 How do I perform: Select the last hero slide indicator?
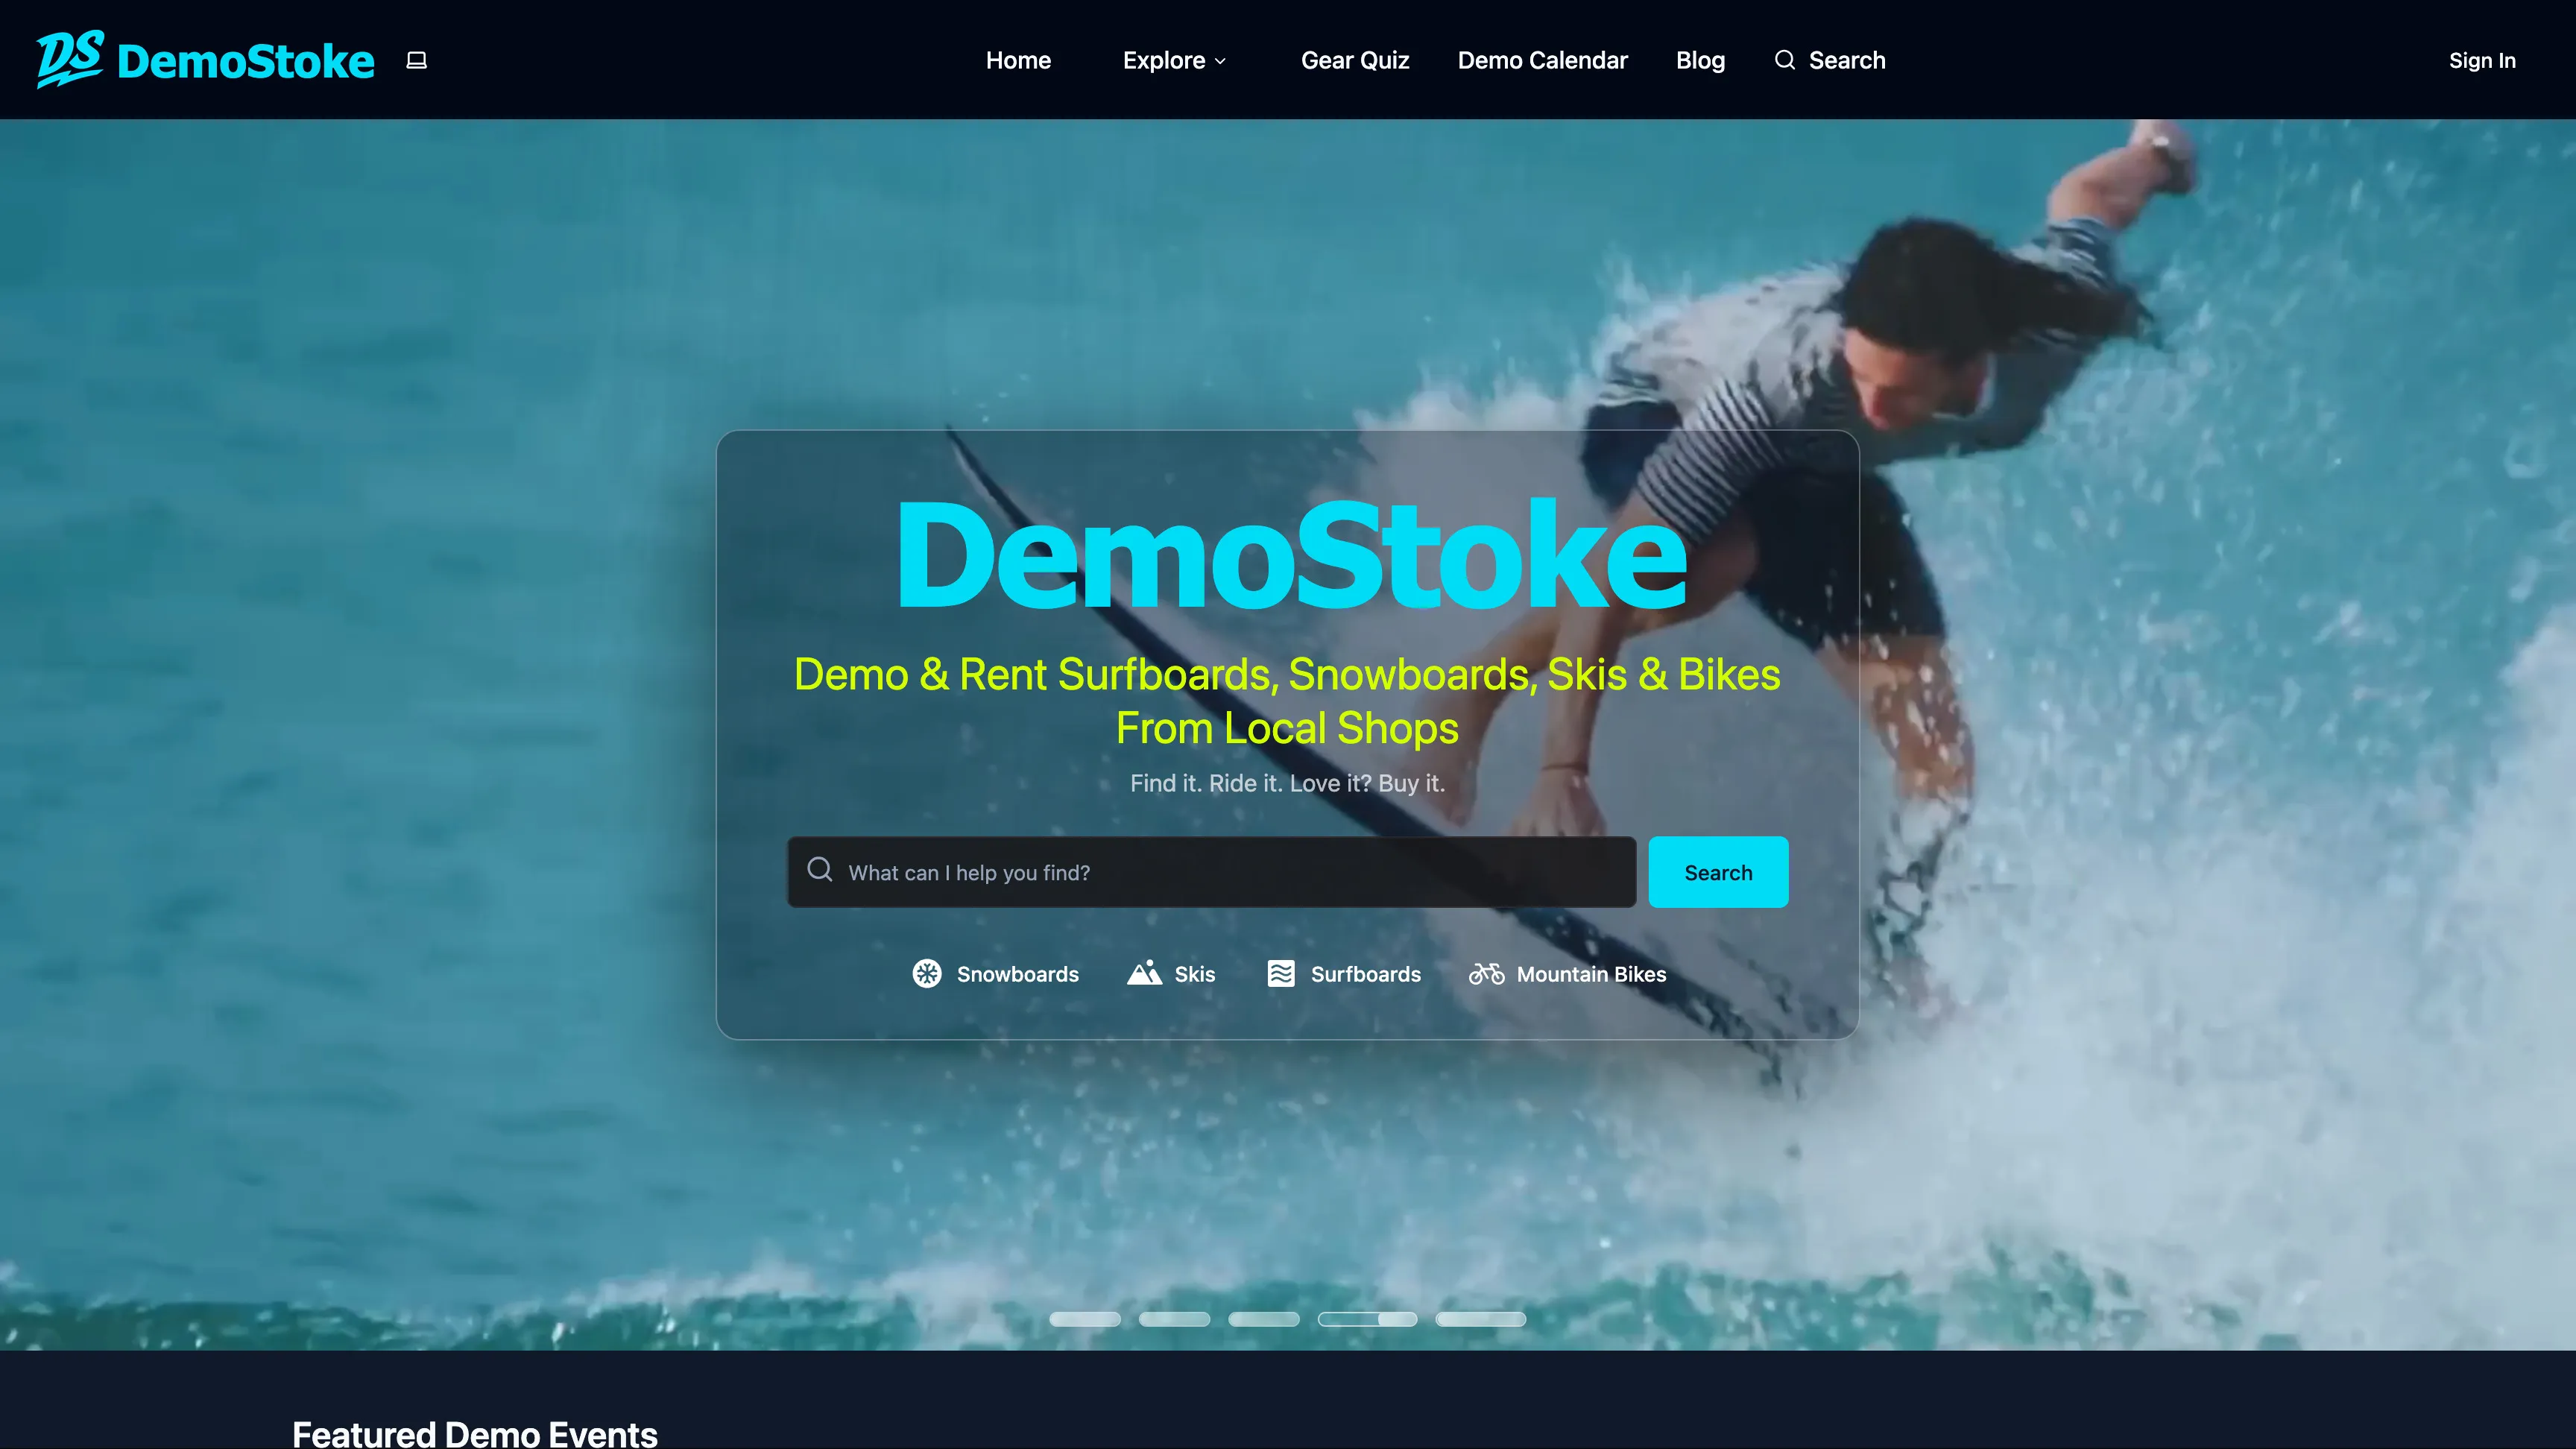point(1480,1319)
